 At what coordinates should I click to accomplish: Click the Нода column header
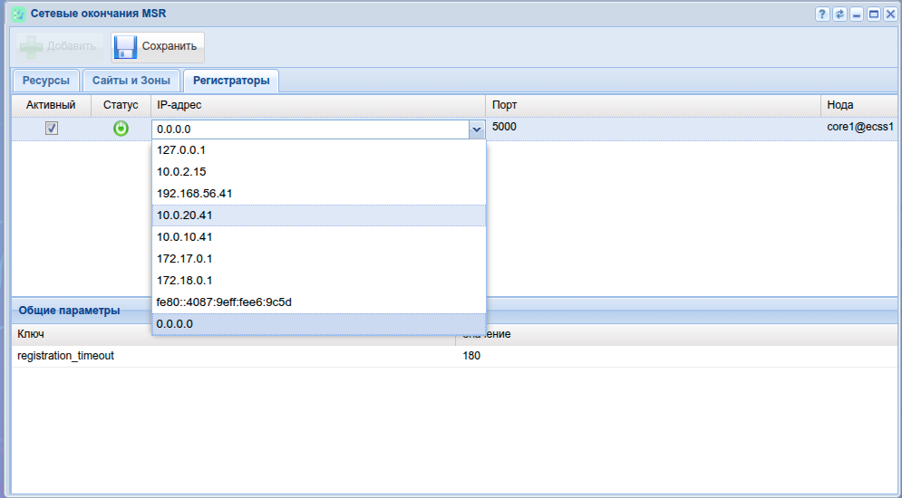[860, 105]
